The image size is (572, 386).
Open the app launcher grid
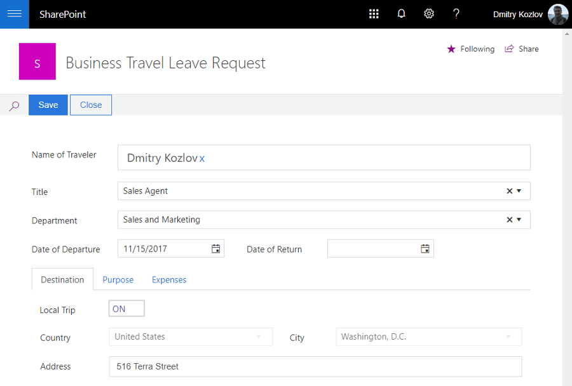coord(374,14)
